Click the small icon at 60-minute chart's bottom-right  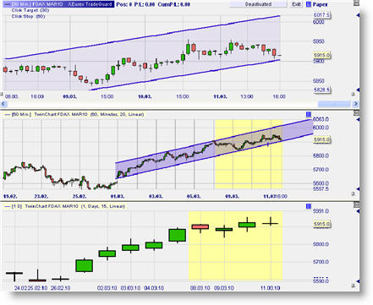click(x=353, y=193)
